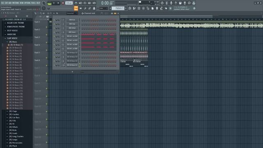Toggle the Pat/Song mode switch
Screen dimensions: 263x148
point(49,3)
